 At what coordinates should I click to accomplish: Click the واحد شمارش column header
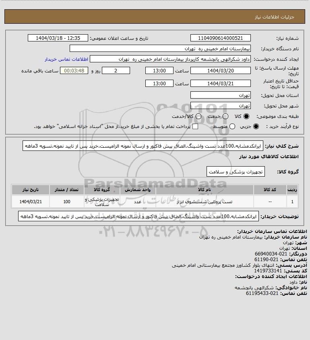(x=138, y=190)
